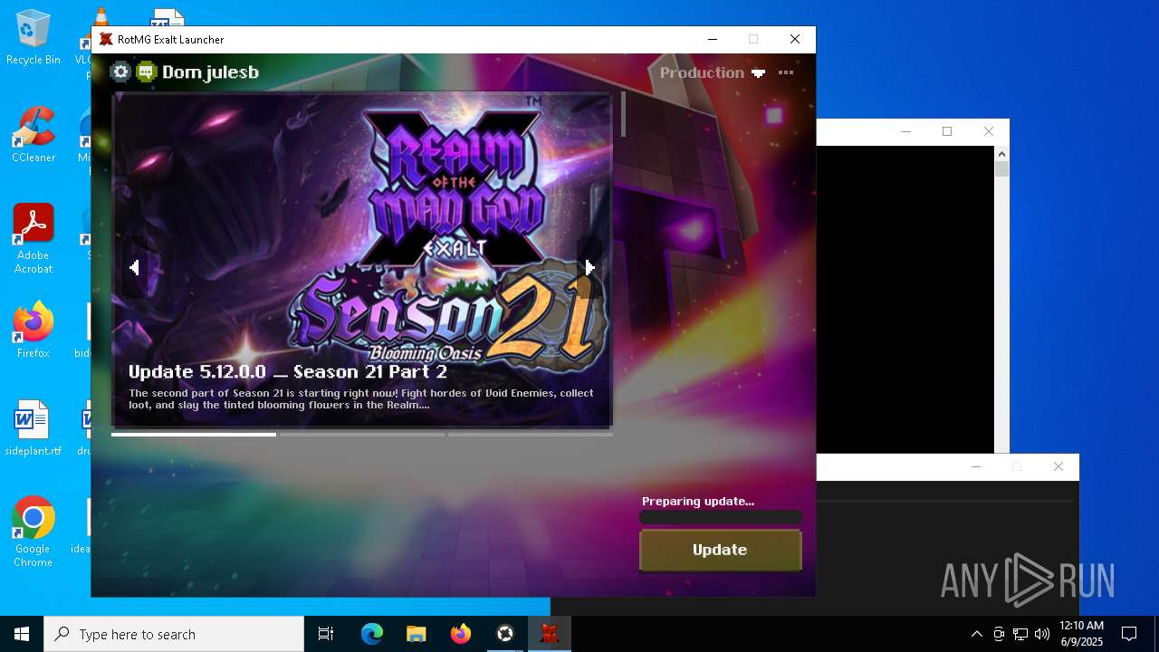This screenshot has width=1159, height=652.
Task: Click the 'Update 5.12.0.0 — Season 21 Part 2' headline
Action: click(x=288, y=371)
